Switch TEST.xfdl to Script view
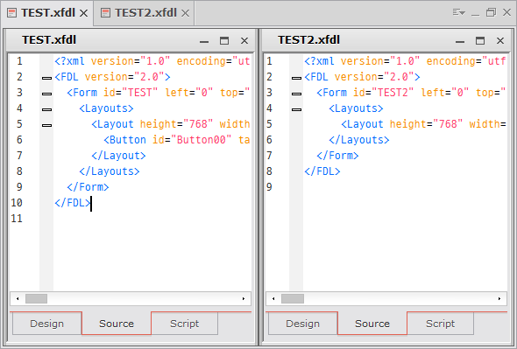 184,324
